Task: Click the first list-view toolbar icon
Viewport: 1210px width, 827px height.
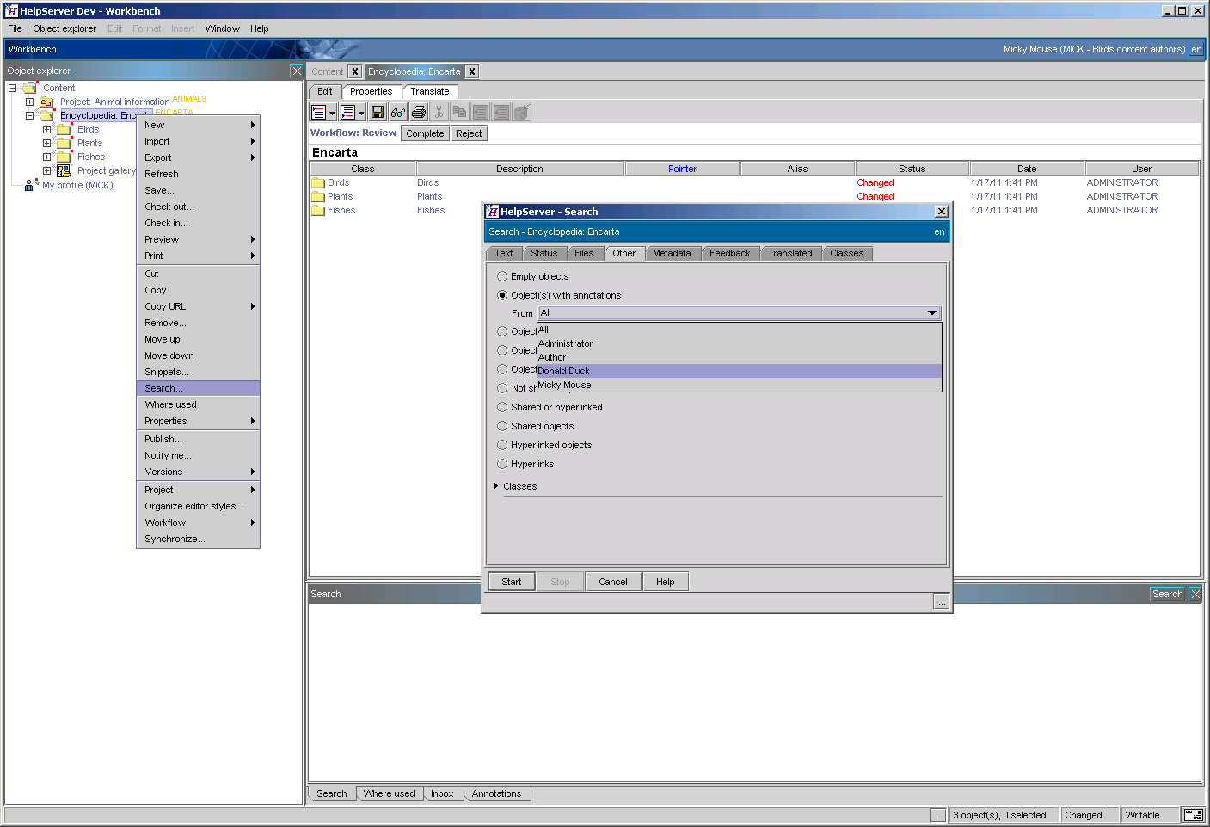Action: pyautogui.click(x=319, y=112)
